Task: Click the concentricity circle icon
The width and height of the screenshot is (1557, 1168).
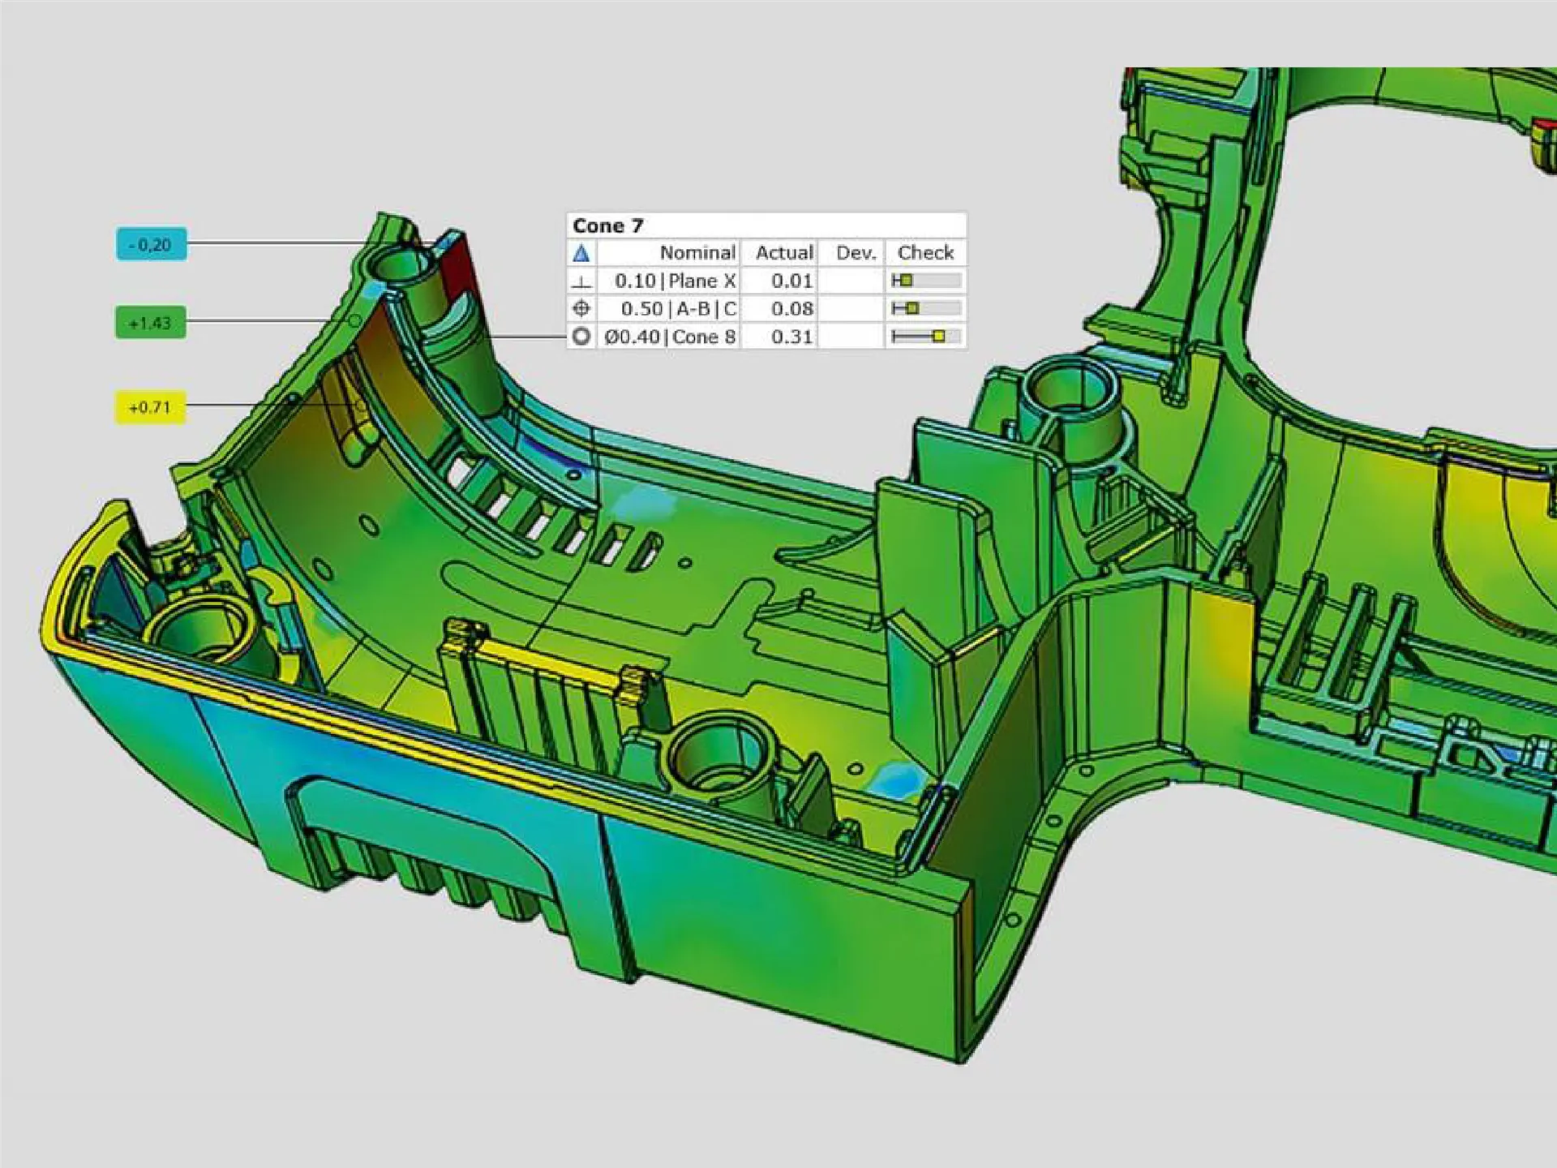Action: click(x=581, y=337)
